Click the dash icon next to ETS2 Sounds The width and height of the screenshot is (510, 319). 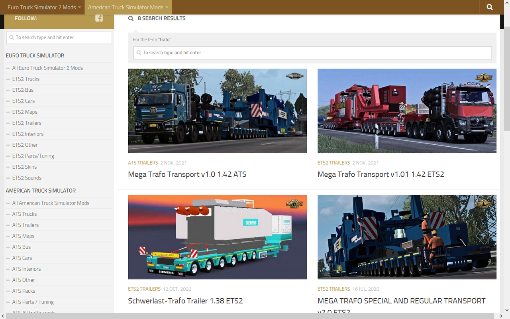(8, 178)
